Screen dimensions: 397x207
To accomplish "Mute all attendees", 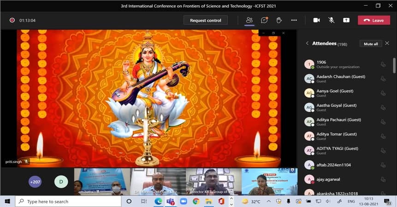I will 371,44.
